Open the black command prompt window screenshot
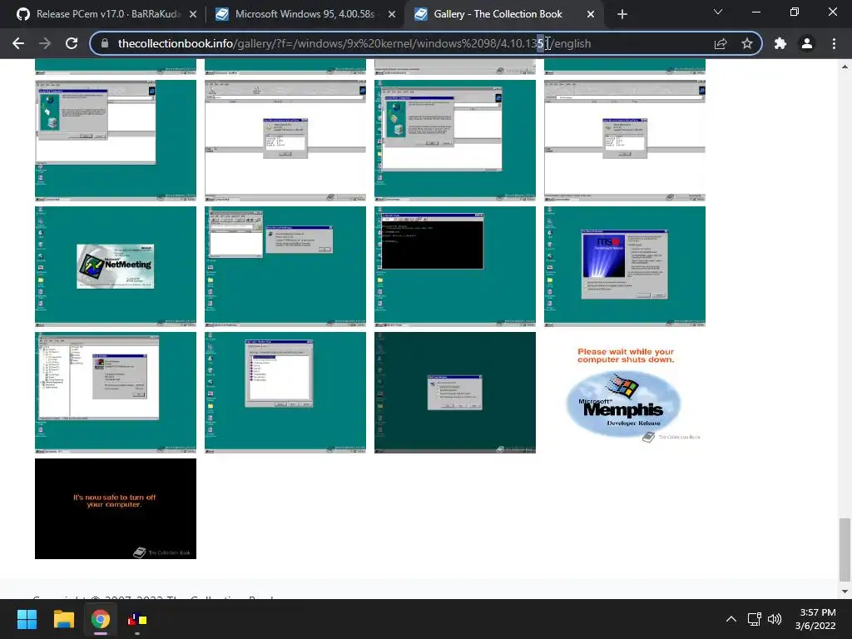This screenshot has height=639, width=852. pyautogui.click(x=455, y=266)
